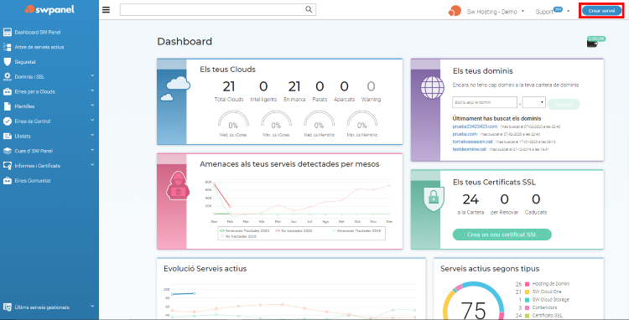Screen dimensions: 629x320
Task: Click the Eines Comunitat briefcase icon
Action: pyautogui.click(x=8, y=181)
